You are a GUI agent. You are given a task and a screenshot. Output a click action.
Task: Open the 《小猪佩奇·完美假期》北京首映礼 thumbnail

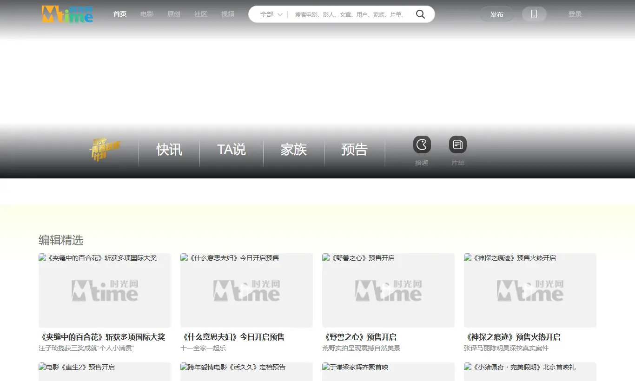(x=530, y=372)
